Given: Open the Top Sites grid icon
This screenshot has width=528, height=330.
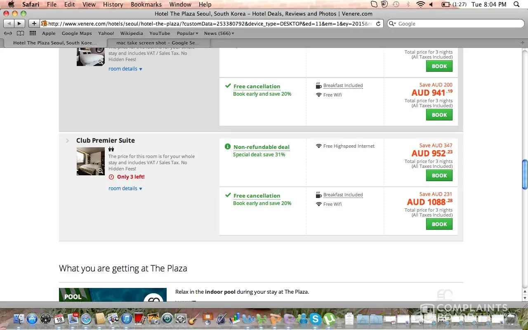Looking at the screenshot, I should coord(33,33).
